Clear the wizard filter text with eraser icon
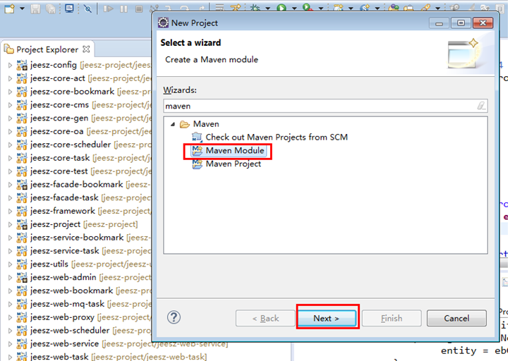Image resolution: width=510 pixels, height=361 pixels. click(x=481, y=106)
